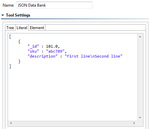149x129 pixels.
Task: Click the "sku" key text
Action: coord(33,51)
